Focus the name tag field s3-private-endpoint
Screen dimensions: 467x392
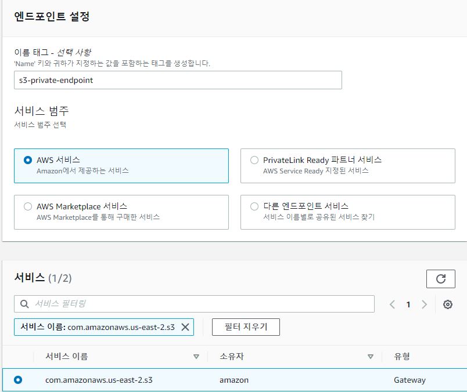pyautogui.click(x=178, y=80)
